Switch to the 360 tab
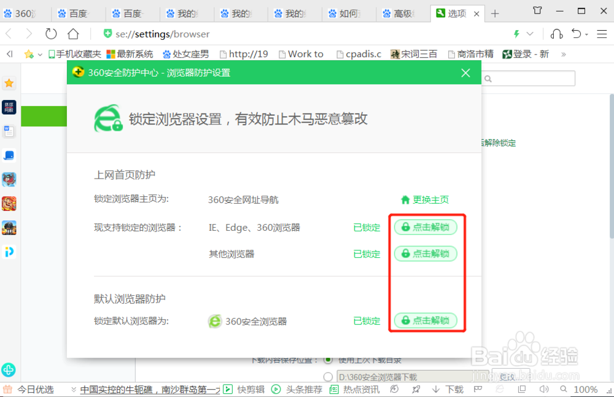This screenshot has width=614, height=397. tap(25, 13)
